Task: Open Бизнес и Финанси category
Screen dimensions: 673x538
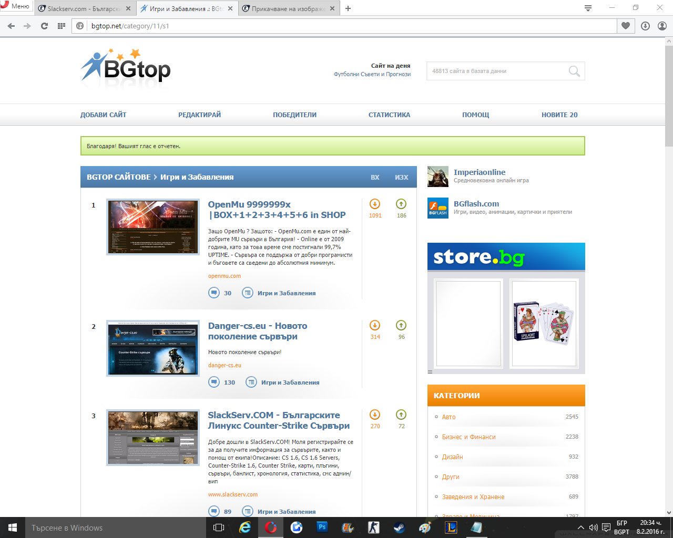Action: click(x=469, y=437)
